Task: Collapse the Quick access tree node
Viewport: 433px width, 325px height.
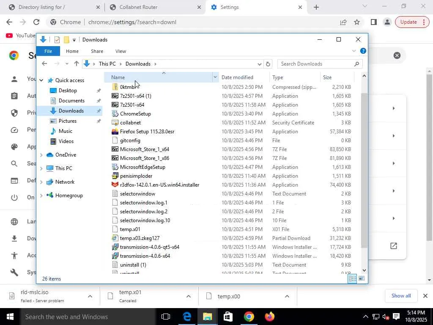Action: tap(41, 80)
